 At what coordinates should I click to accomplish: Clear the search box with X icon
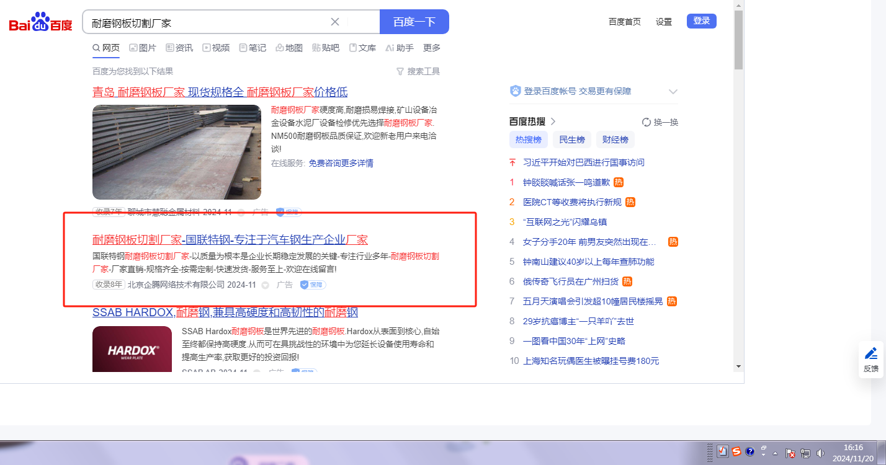tap(335, 22)
